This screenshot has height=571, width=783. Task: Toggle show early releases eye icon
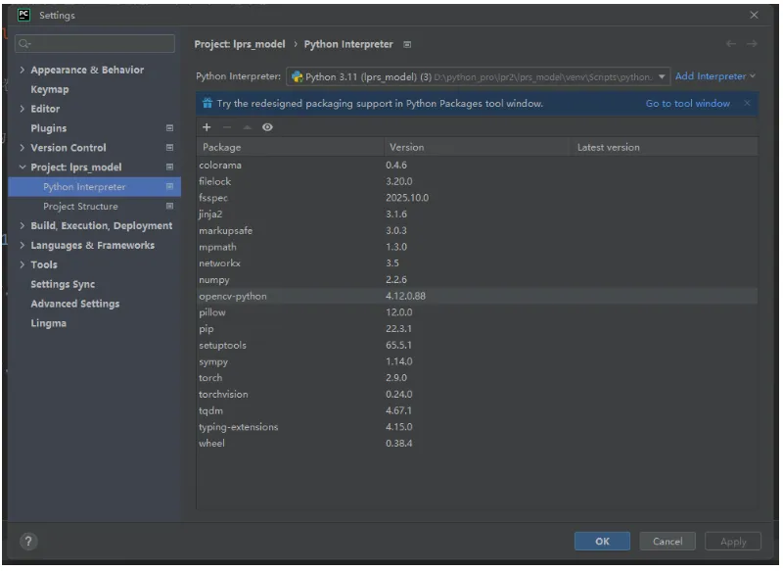267,127
